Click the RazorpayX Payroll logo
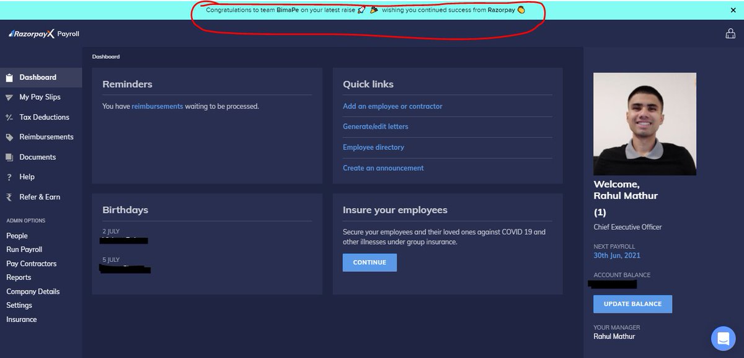Image resolution: width=744 pixels, height=358 pixels. point(44,34)
